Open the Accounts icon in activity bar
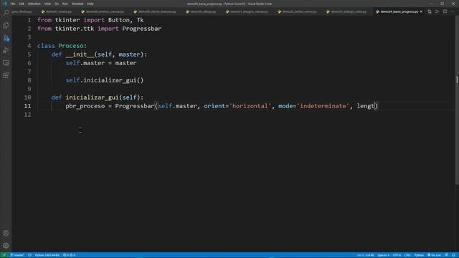Image resolution: width=459 pixels, height=258 pixels. [x=6, y=233]
